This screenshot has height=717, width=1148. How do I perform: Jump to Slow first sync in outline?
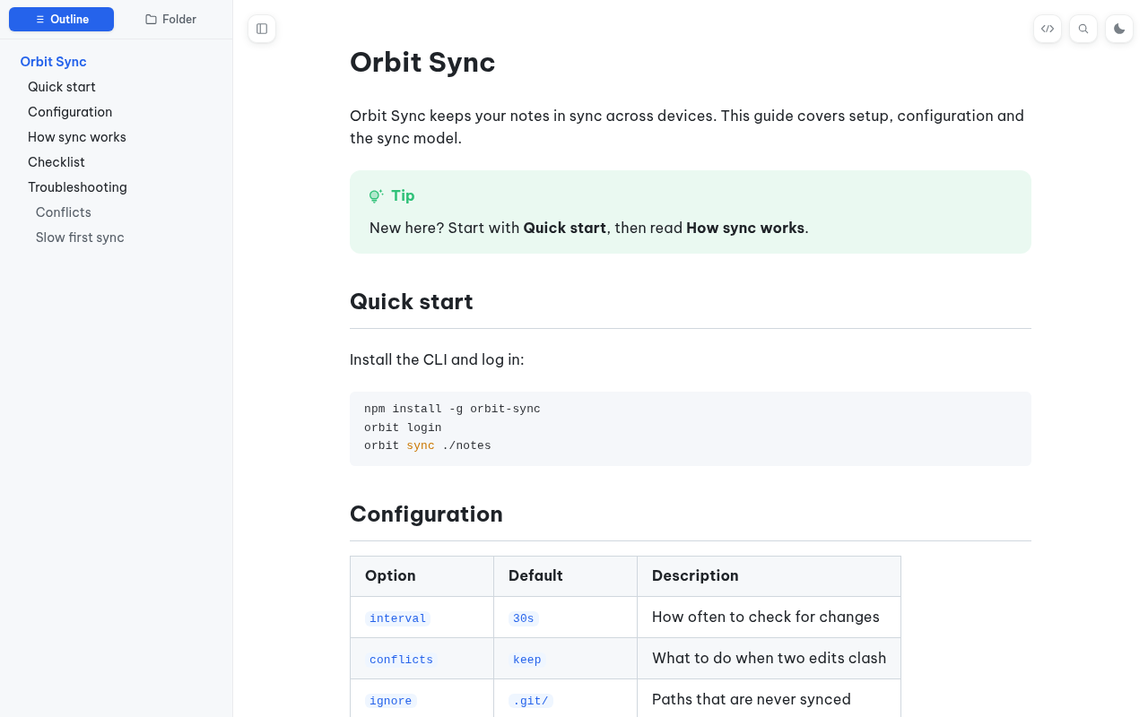coord(80,238)
